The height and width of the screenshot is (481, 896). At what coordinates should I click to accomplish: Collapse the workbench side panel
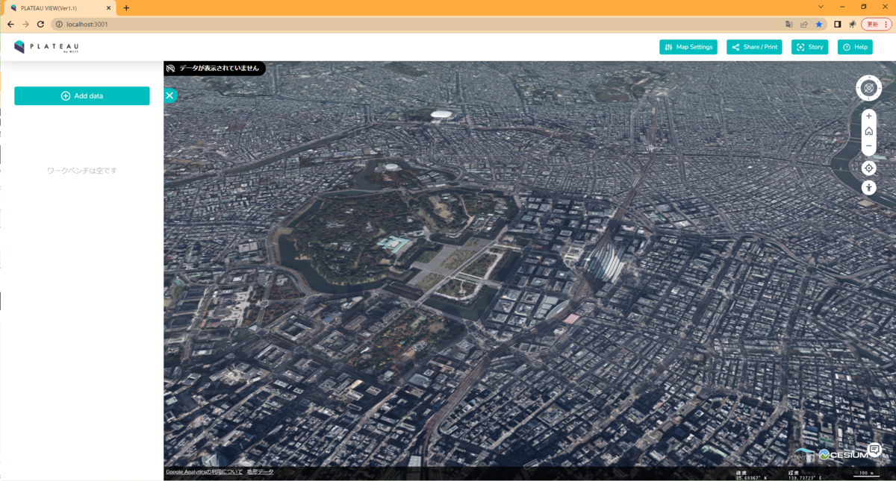tap(169, 95)
